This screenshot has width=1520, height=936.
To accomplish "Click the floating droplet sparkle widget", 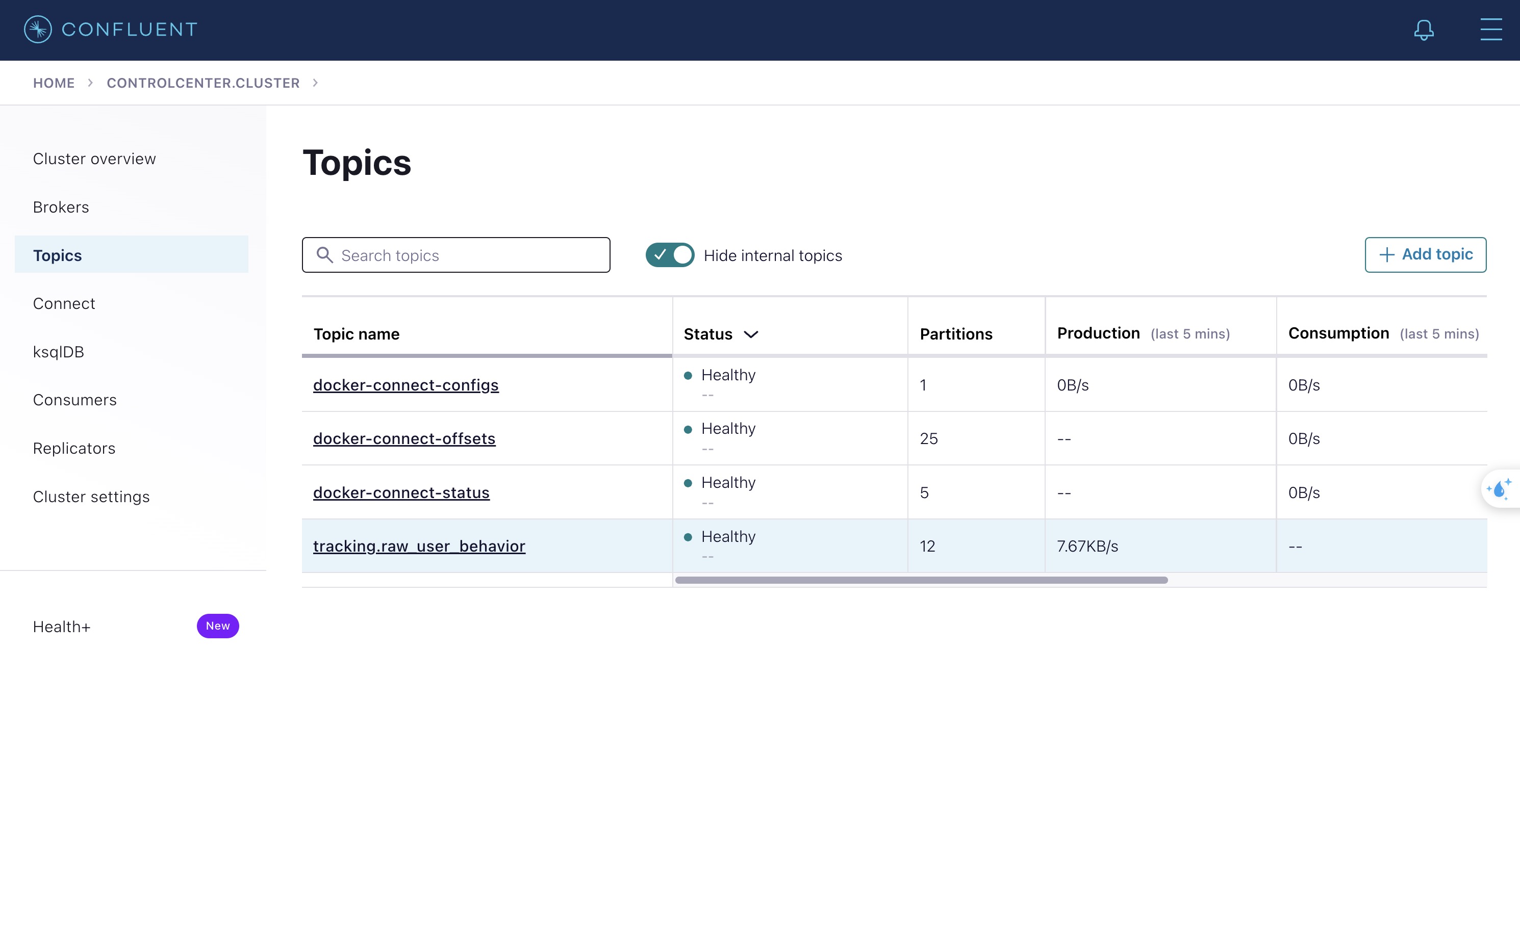I will coord(1500,489).
